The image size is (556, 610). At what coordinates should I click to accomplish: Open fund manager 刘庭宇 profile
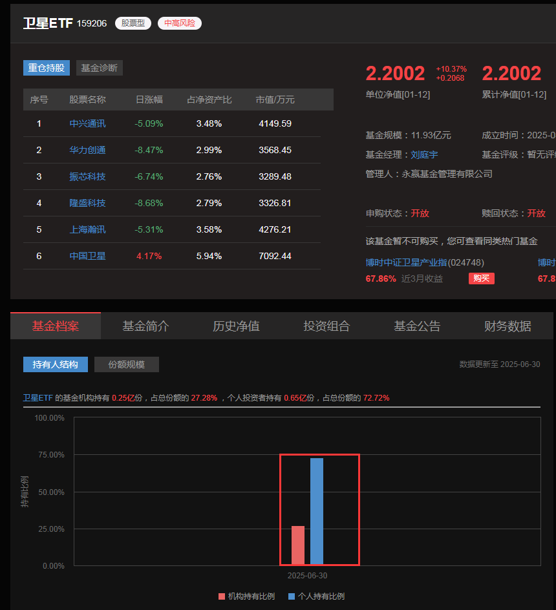424,155
